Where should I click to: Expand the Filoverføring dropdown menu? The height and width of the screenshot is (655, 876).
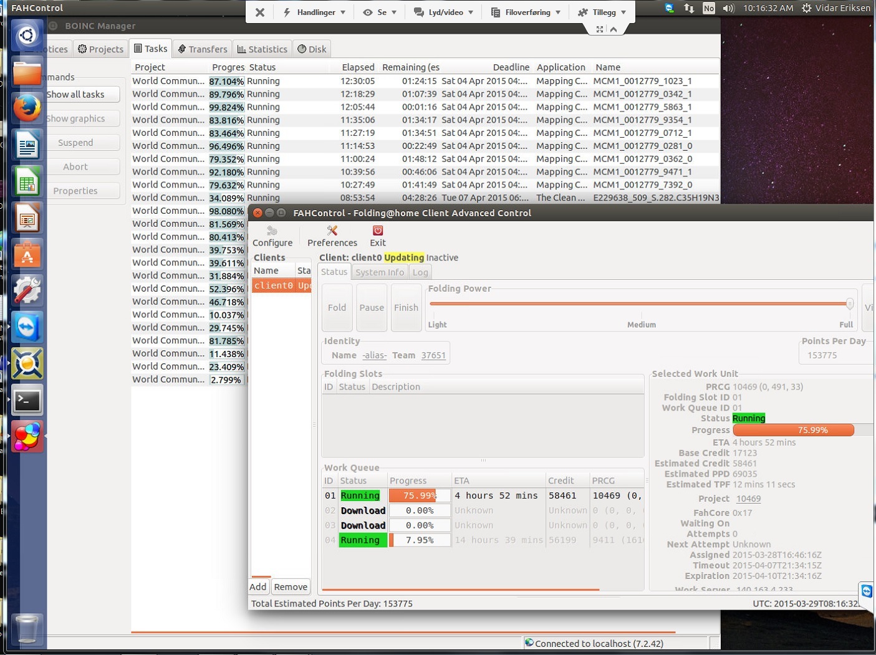526,12
